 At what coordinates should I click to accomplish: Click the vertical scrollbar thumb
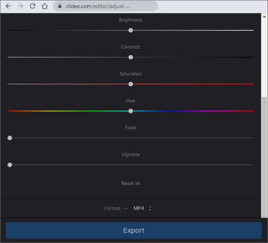[264, 157]
